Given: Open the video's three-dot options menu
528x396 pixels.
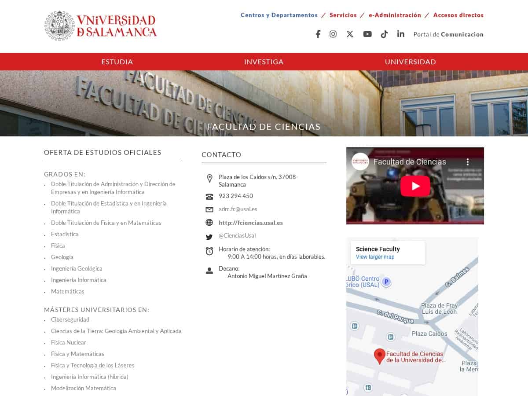Looking at the screenshot, I should 468,162.
